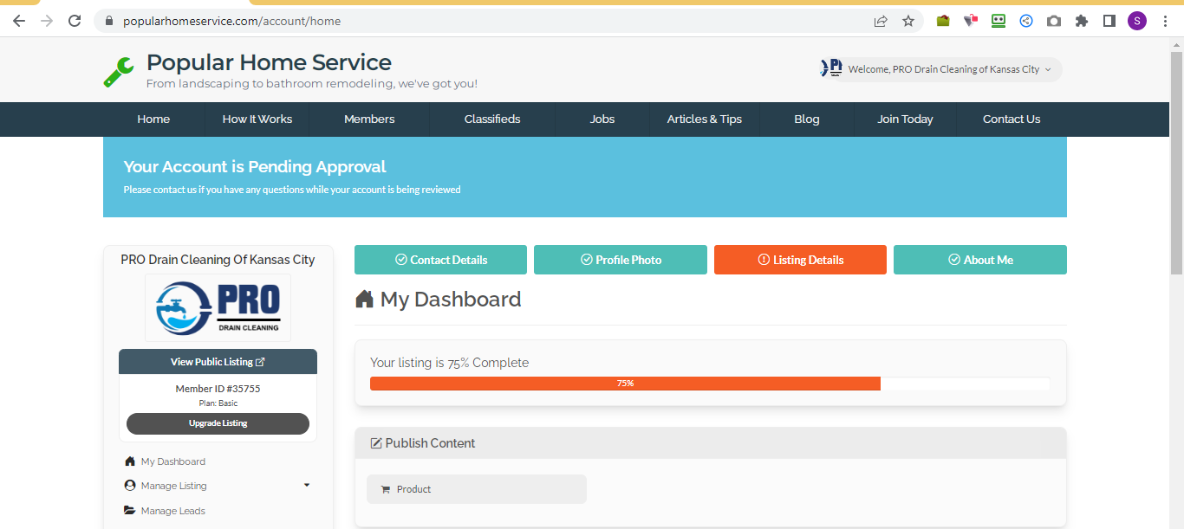Screen dimensions: 1184x529
Task: Click the blue share extension icon
Action: [x=1026, y=21]
